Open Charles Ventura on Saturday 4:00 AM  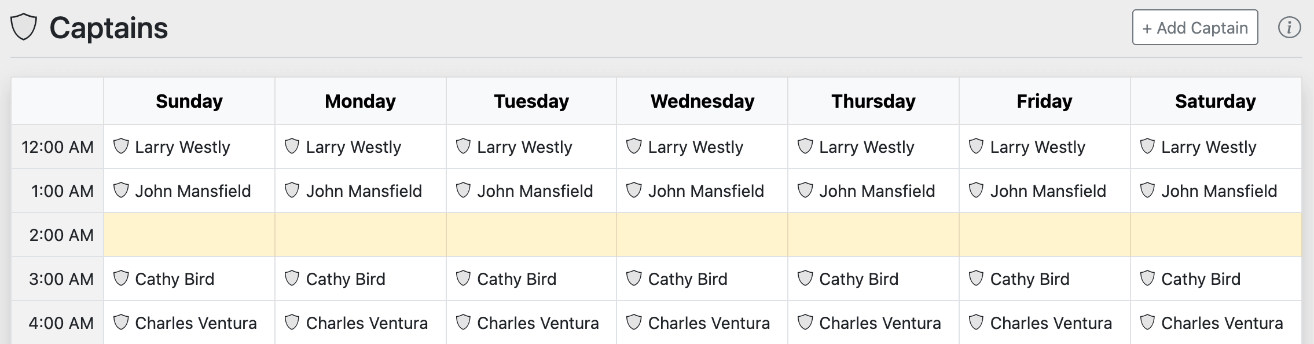click(x=1222, y=323)
